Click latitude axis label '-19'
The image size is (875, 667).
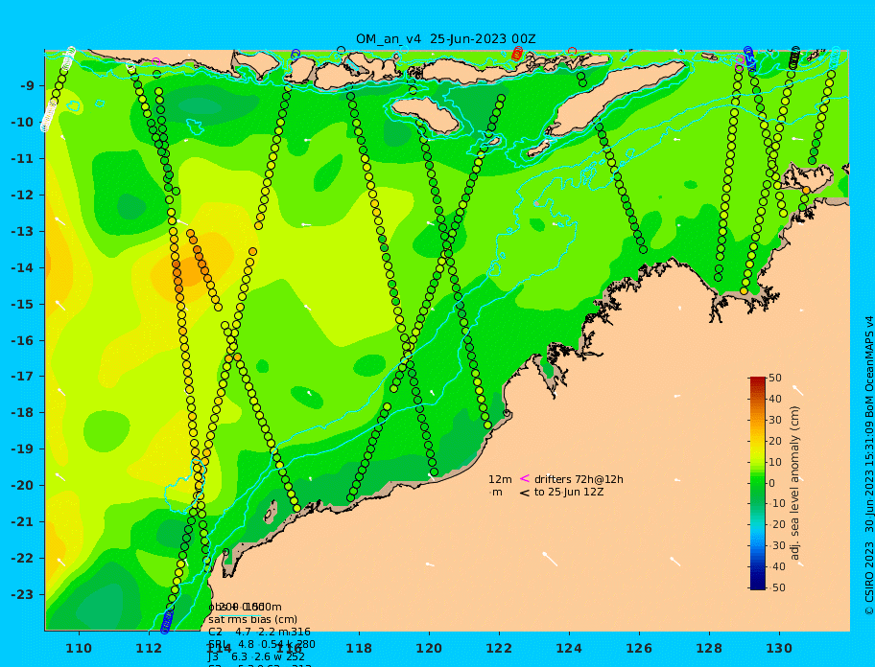point(22,449)
